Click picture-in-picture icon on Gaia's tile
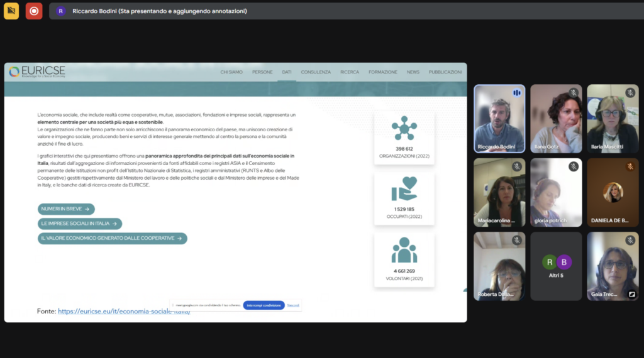Screen dimensions: 644x358 pos(631,293)
